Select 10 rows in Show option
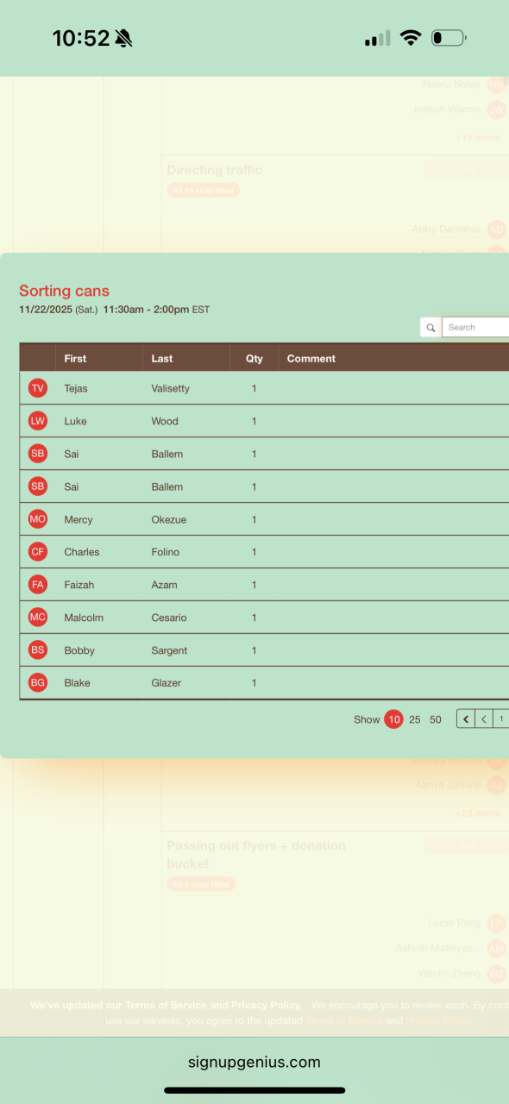The height and width of the screenshot is (1104, 509). coord(393,719)
